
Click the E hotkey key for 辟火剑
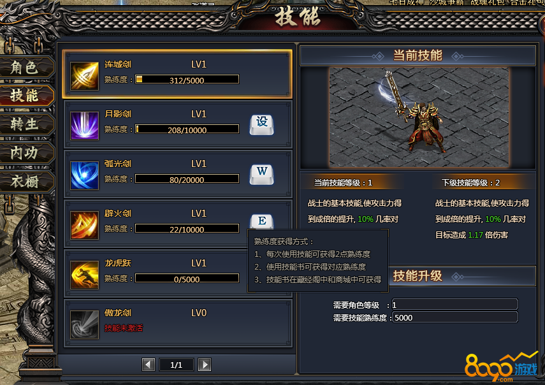click(x=262, y=221)
